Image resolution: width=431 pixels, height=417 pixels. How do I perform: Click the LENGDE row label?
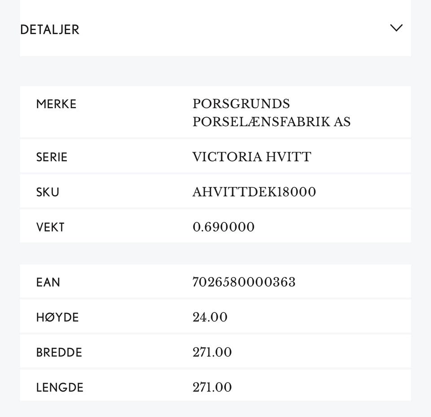[60, 387]
